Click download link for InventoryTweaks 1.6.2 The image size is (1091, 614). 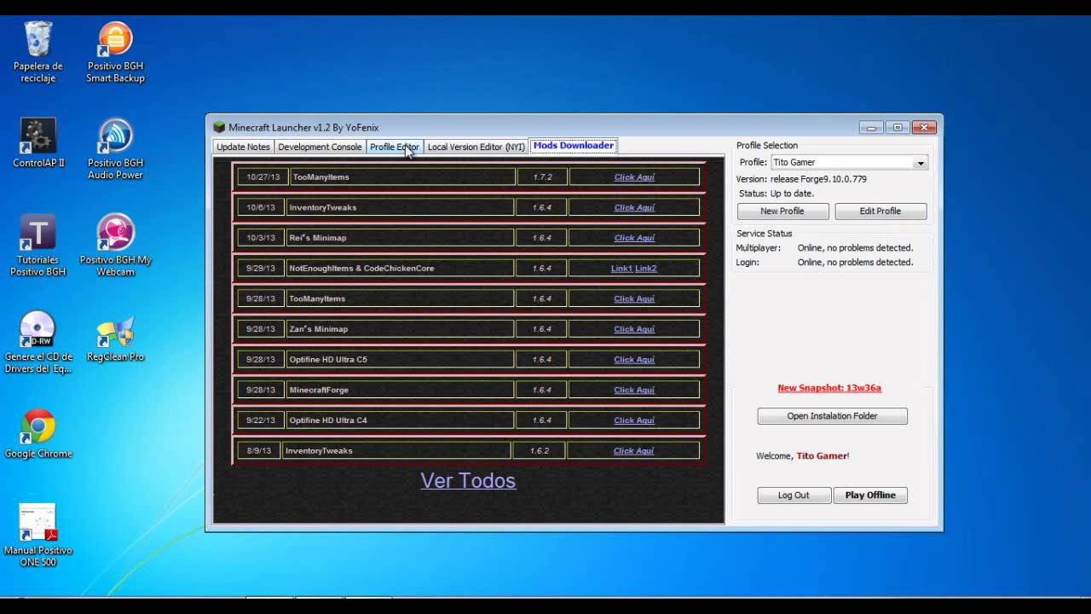coord(633,451)
